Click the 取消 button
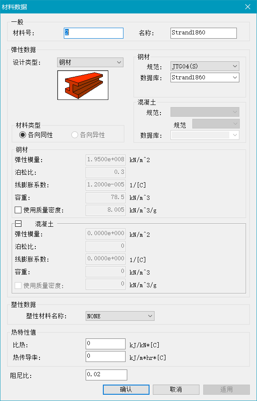 point(176,390)
